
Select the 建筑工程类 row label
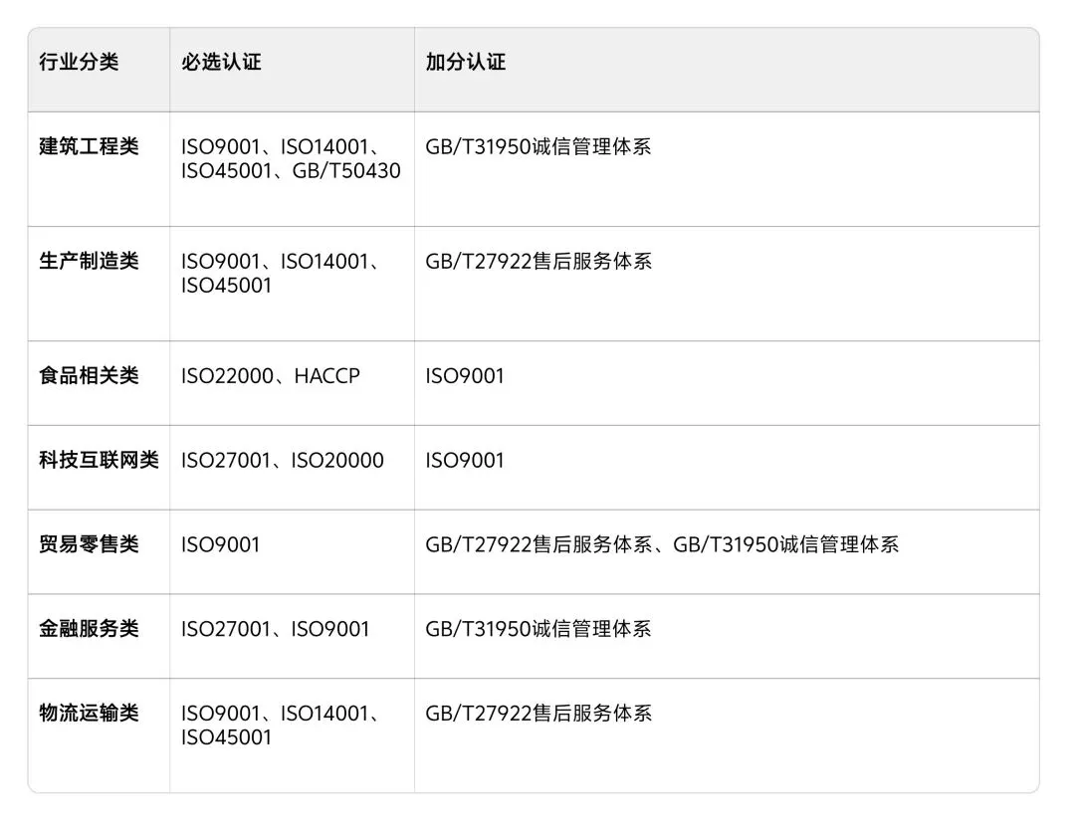90,146
